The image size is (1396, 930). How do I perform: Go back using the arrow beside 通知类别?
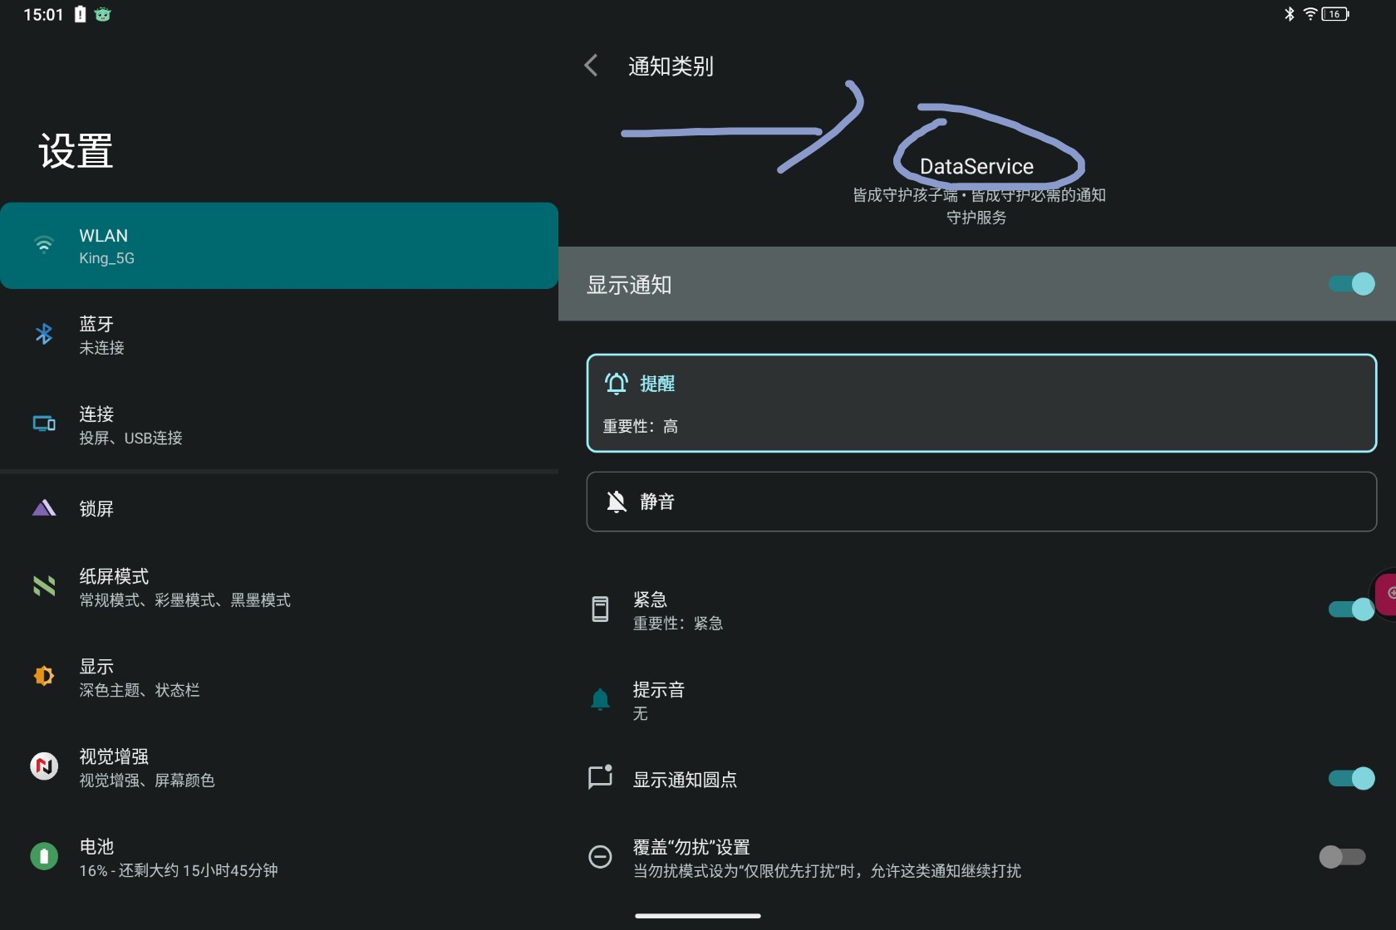(x=591, y=66)
